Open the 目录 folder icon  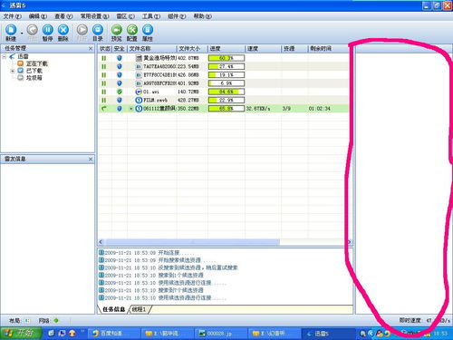pos(98,33)
